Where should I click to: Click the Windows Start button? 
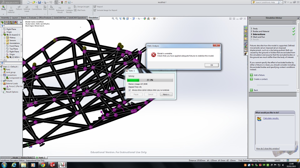point(4,165)
